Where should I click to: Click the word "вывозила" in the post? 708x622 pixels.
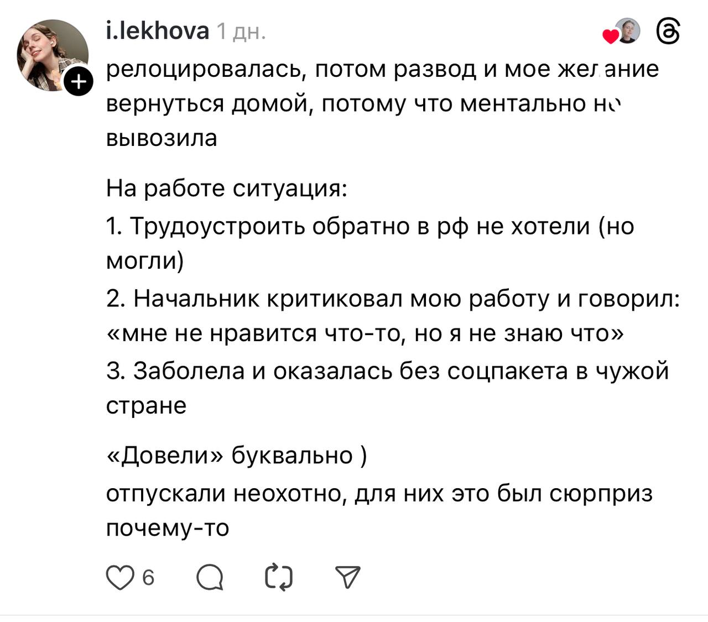point(162,138)
